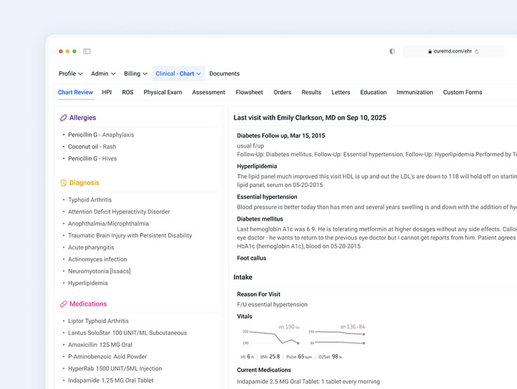Click the Foot callus heading
This screenshot has width=517, height=389.
(x=251, y=258)
